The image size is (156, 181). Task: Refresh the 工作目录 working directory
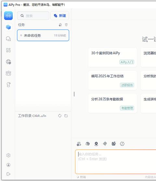pyautogui.click(x=60, y=116)
